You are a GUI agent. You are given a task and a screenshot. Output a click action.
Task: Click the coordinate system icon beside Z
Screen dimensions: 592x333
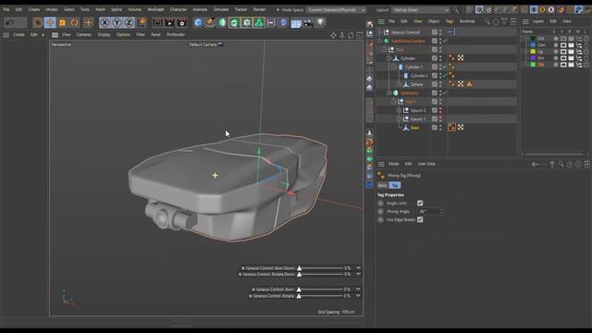click(142, 22)
